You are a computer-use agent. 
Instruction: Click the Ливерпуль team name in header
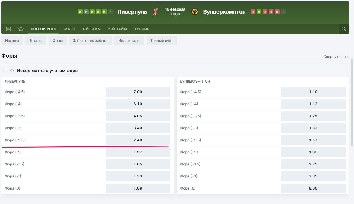(x=132, y=12)
